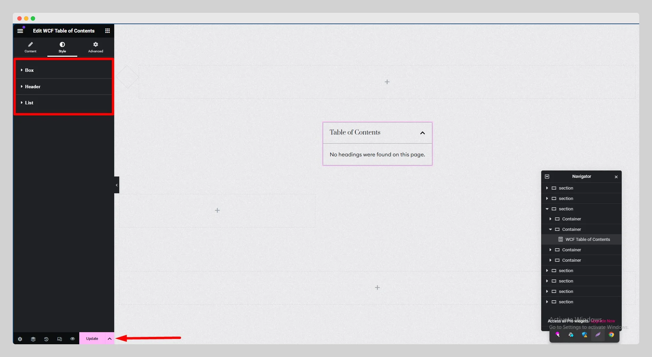Viewport: 652px width, 357px height.
Task: Collapse the Container holding WCF Table of Contents
Action: click(x=550, y=229)
